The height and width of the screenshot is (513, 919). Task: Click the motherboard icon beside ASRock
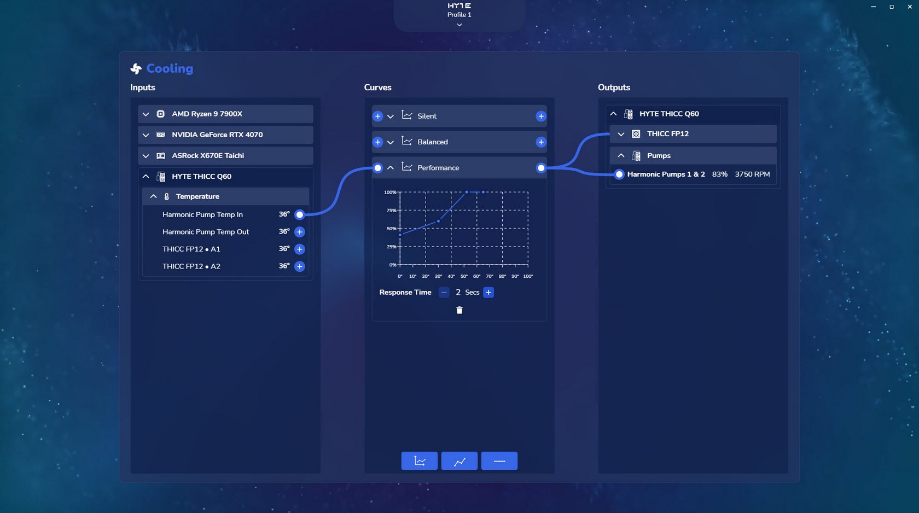click(x=161, y=156)
